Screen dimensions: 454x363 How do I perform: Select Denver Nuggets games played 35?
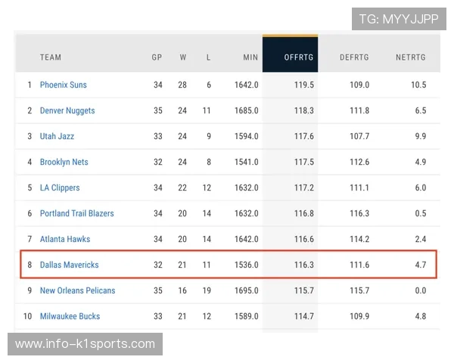(158, 110)
